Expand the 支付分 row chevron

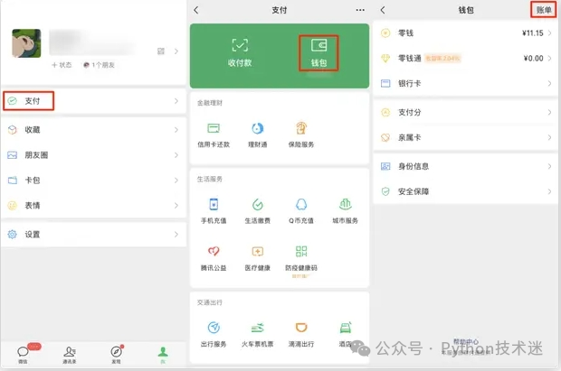pos(549,113)
